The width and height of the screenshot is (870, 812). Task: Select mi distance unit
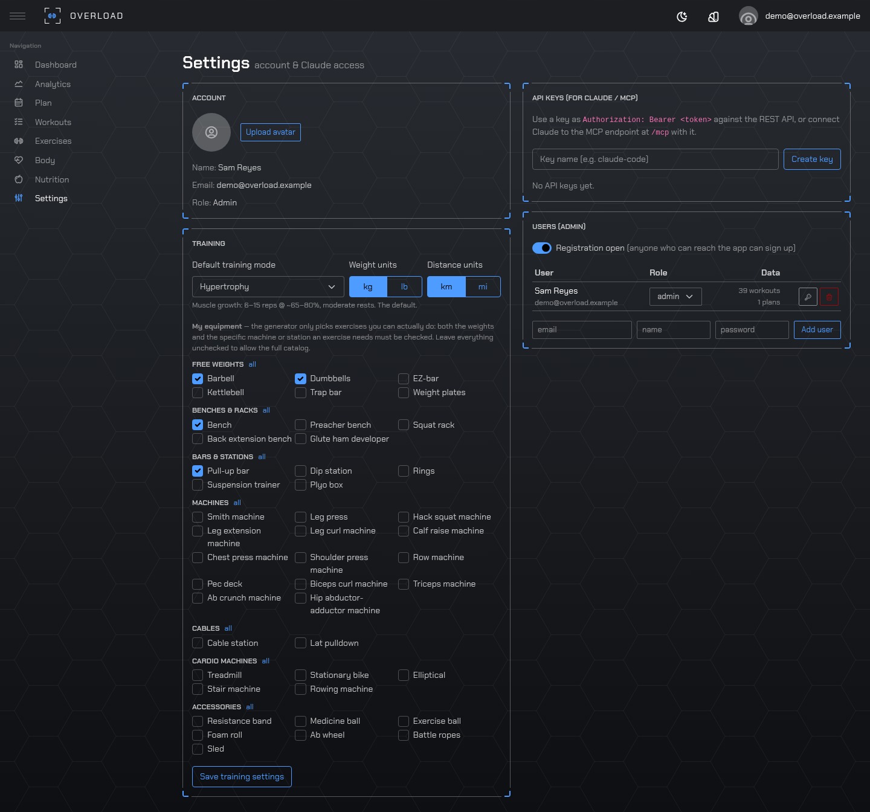[483, 287]
